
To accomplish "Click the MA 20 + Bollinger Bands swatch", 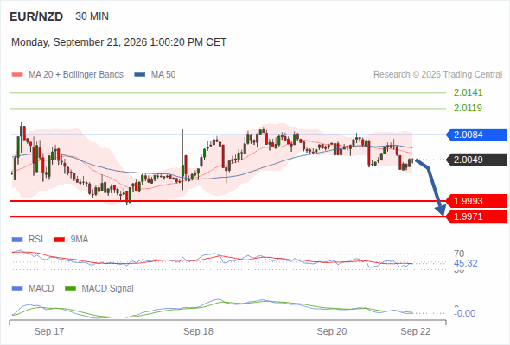I will coord(17,75).
